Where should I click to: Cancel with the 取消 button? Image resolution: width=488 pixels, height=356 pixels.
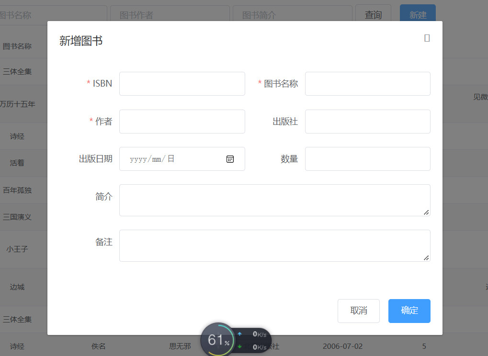359,311
